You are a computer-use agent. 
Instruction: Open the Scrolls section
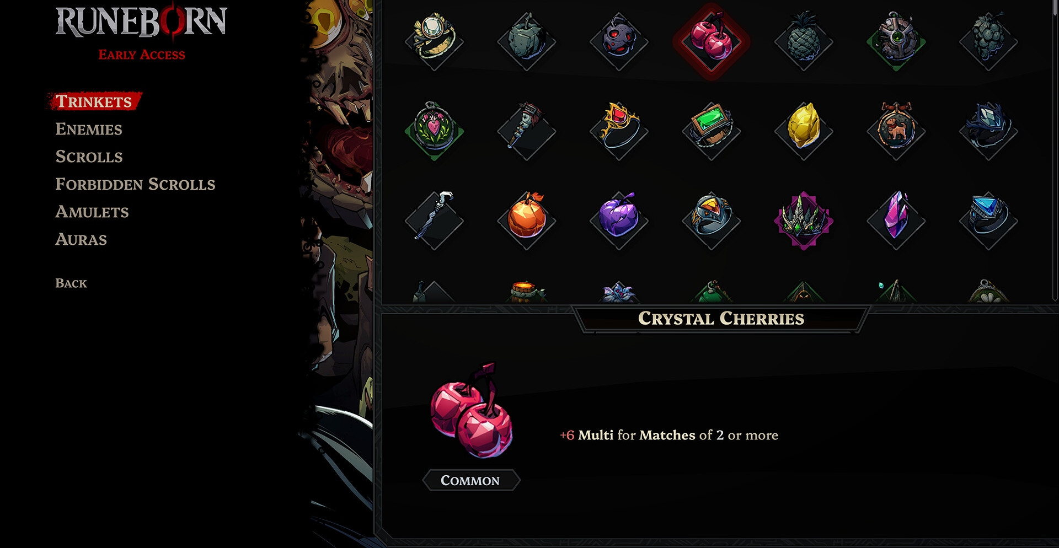click(89, 157)
